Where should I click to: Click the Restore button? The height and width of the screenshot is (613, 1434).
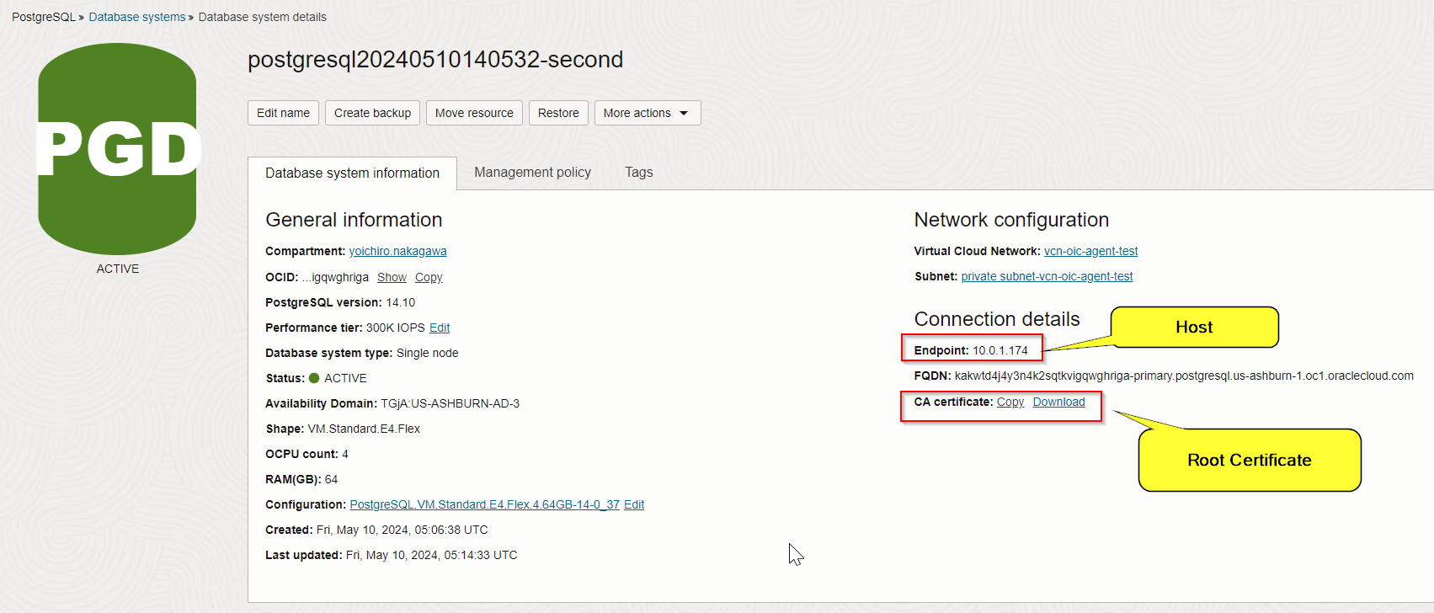558,113
